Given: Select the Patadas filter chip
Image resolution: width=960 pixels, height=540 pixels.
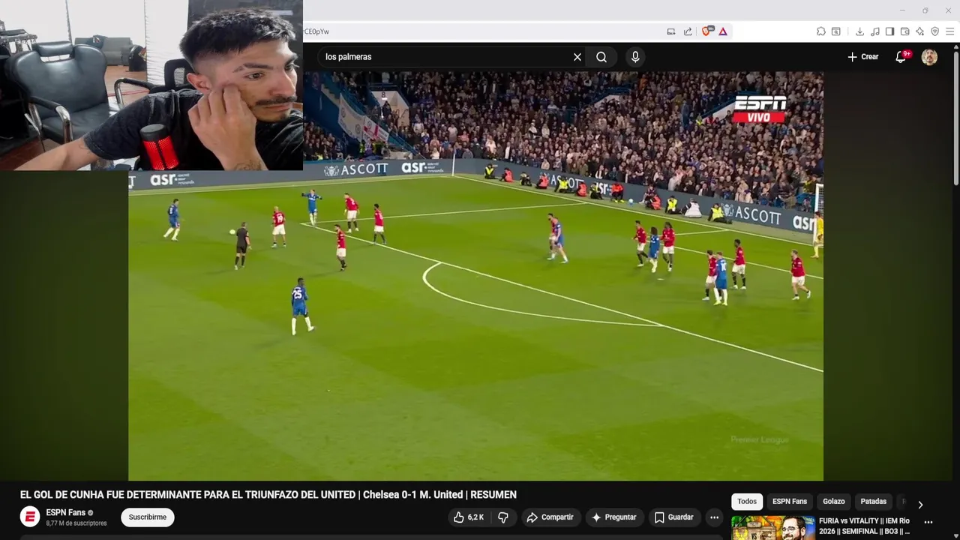Looking at the screenshot, I should pyautogui.click(x=874, y=502).
